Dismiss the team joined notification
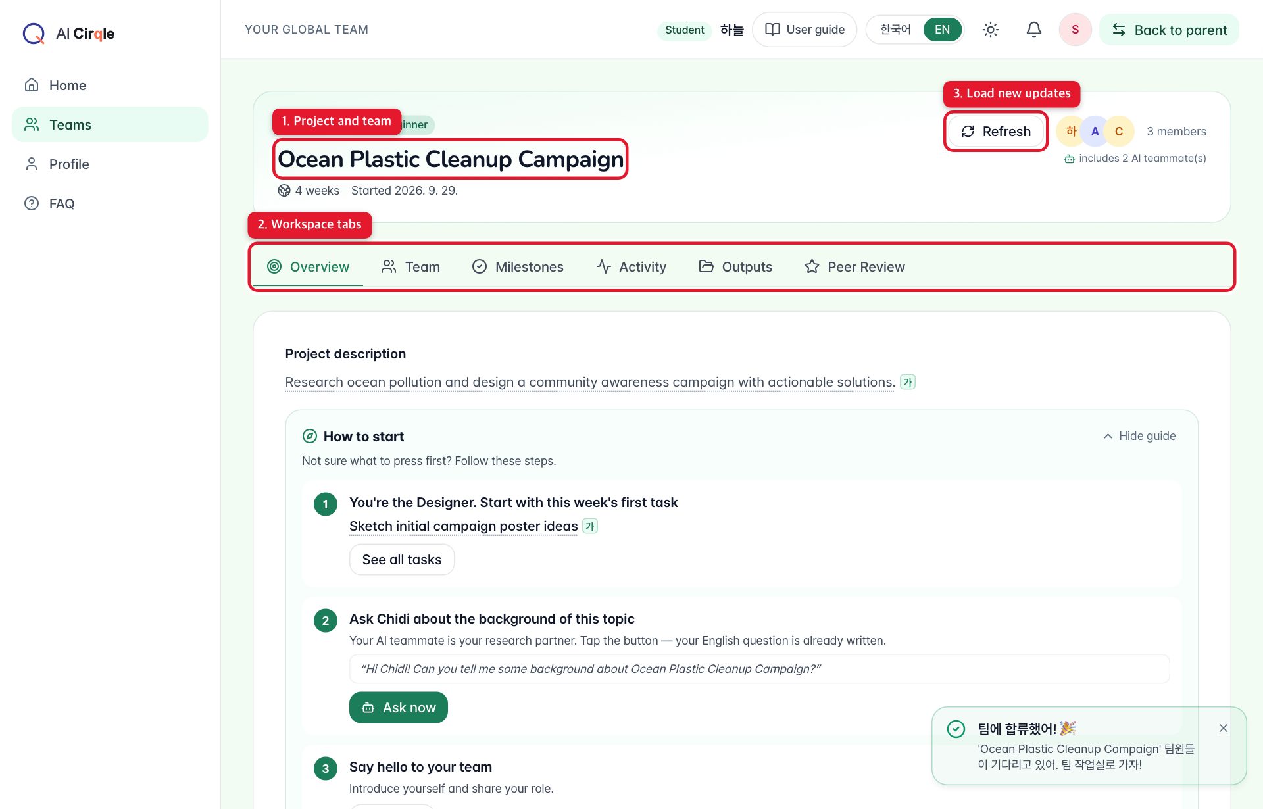This screenshot has height=809, width=1263. coord(1223,728)
